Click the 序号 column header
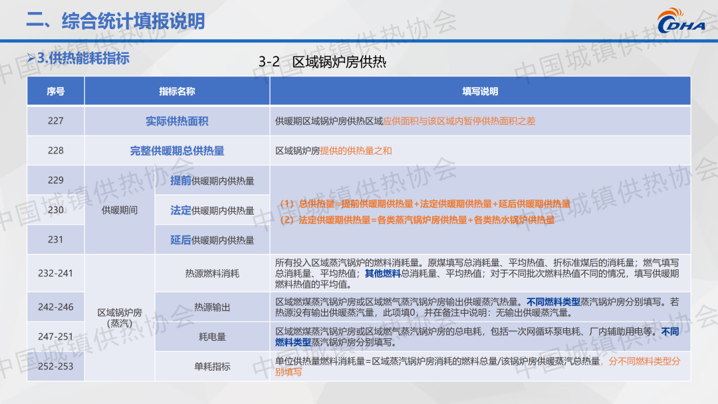The width and height of the screenshot is (718, 404). tap(56, 91)
